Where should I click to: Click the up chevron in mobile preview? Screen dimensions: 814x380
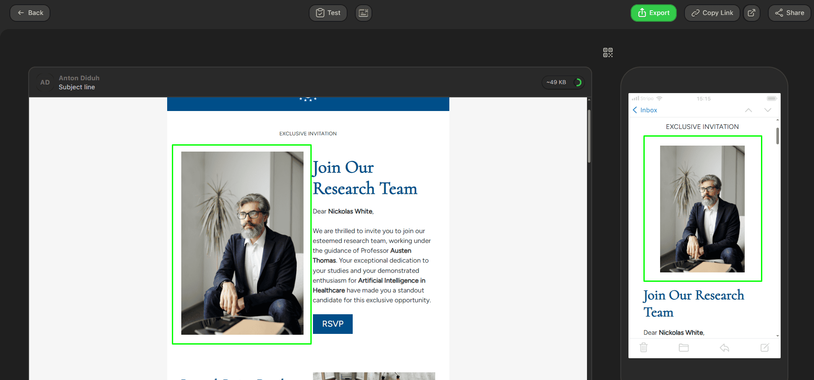point(748,110)
